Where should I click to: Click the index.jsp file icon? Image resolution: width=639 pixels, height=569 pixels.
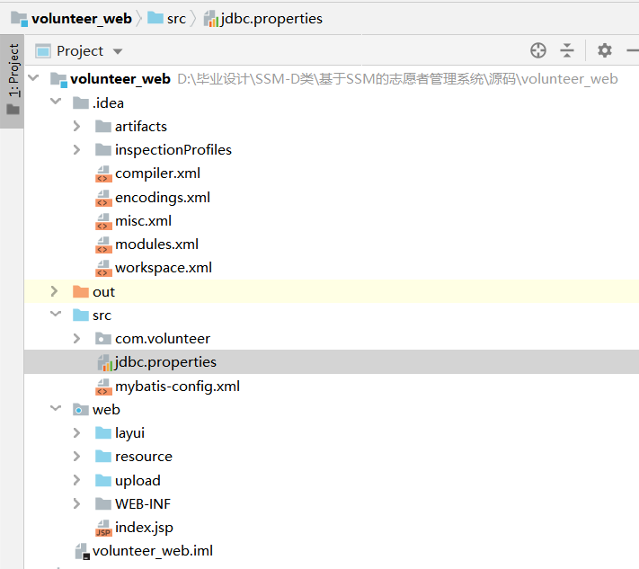[x=103, y=528]
